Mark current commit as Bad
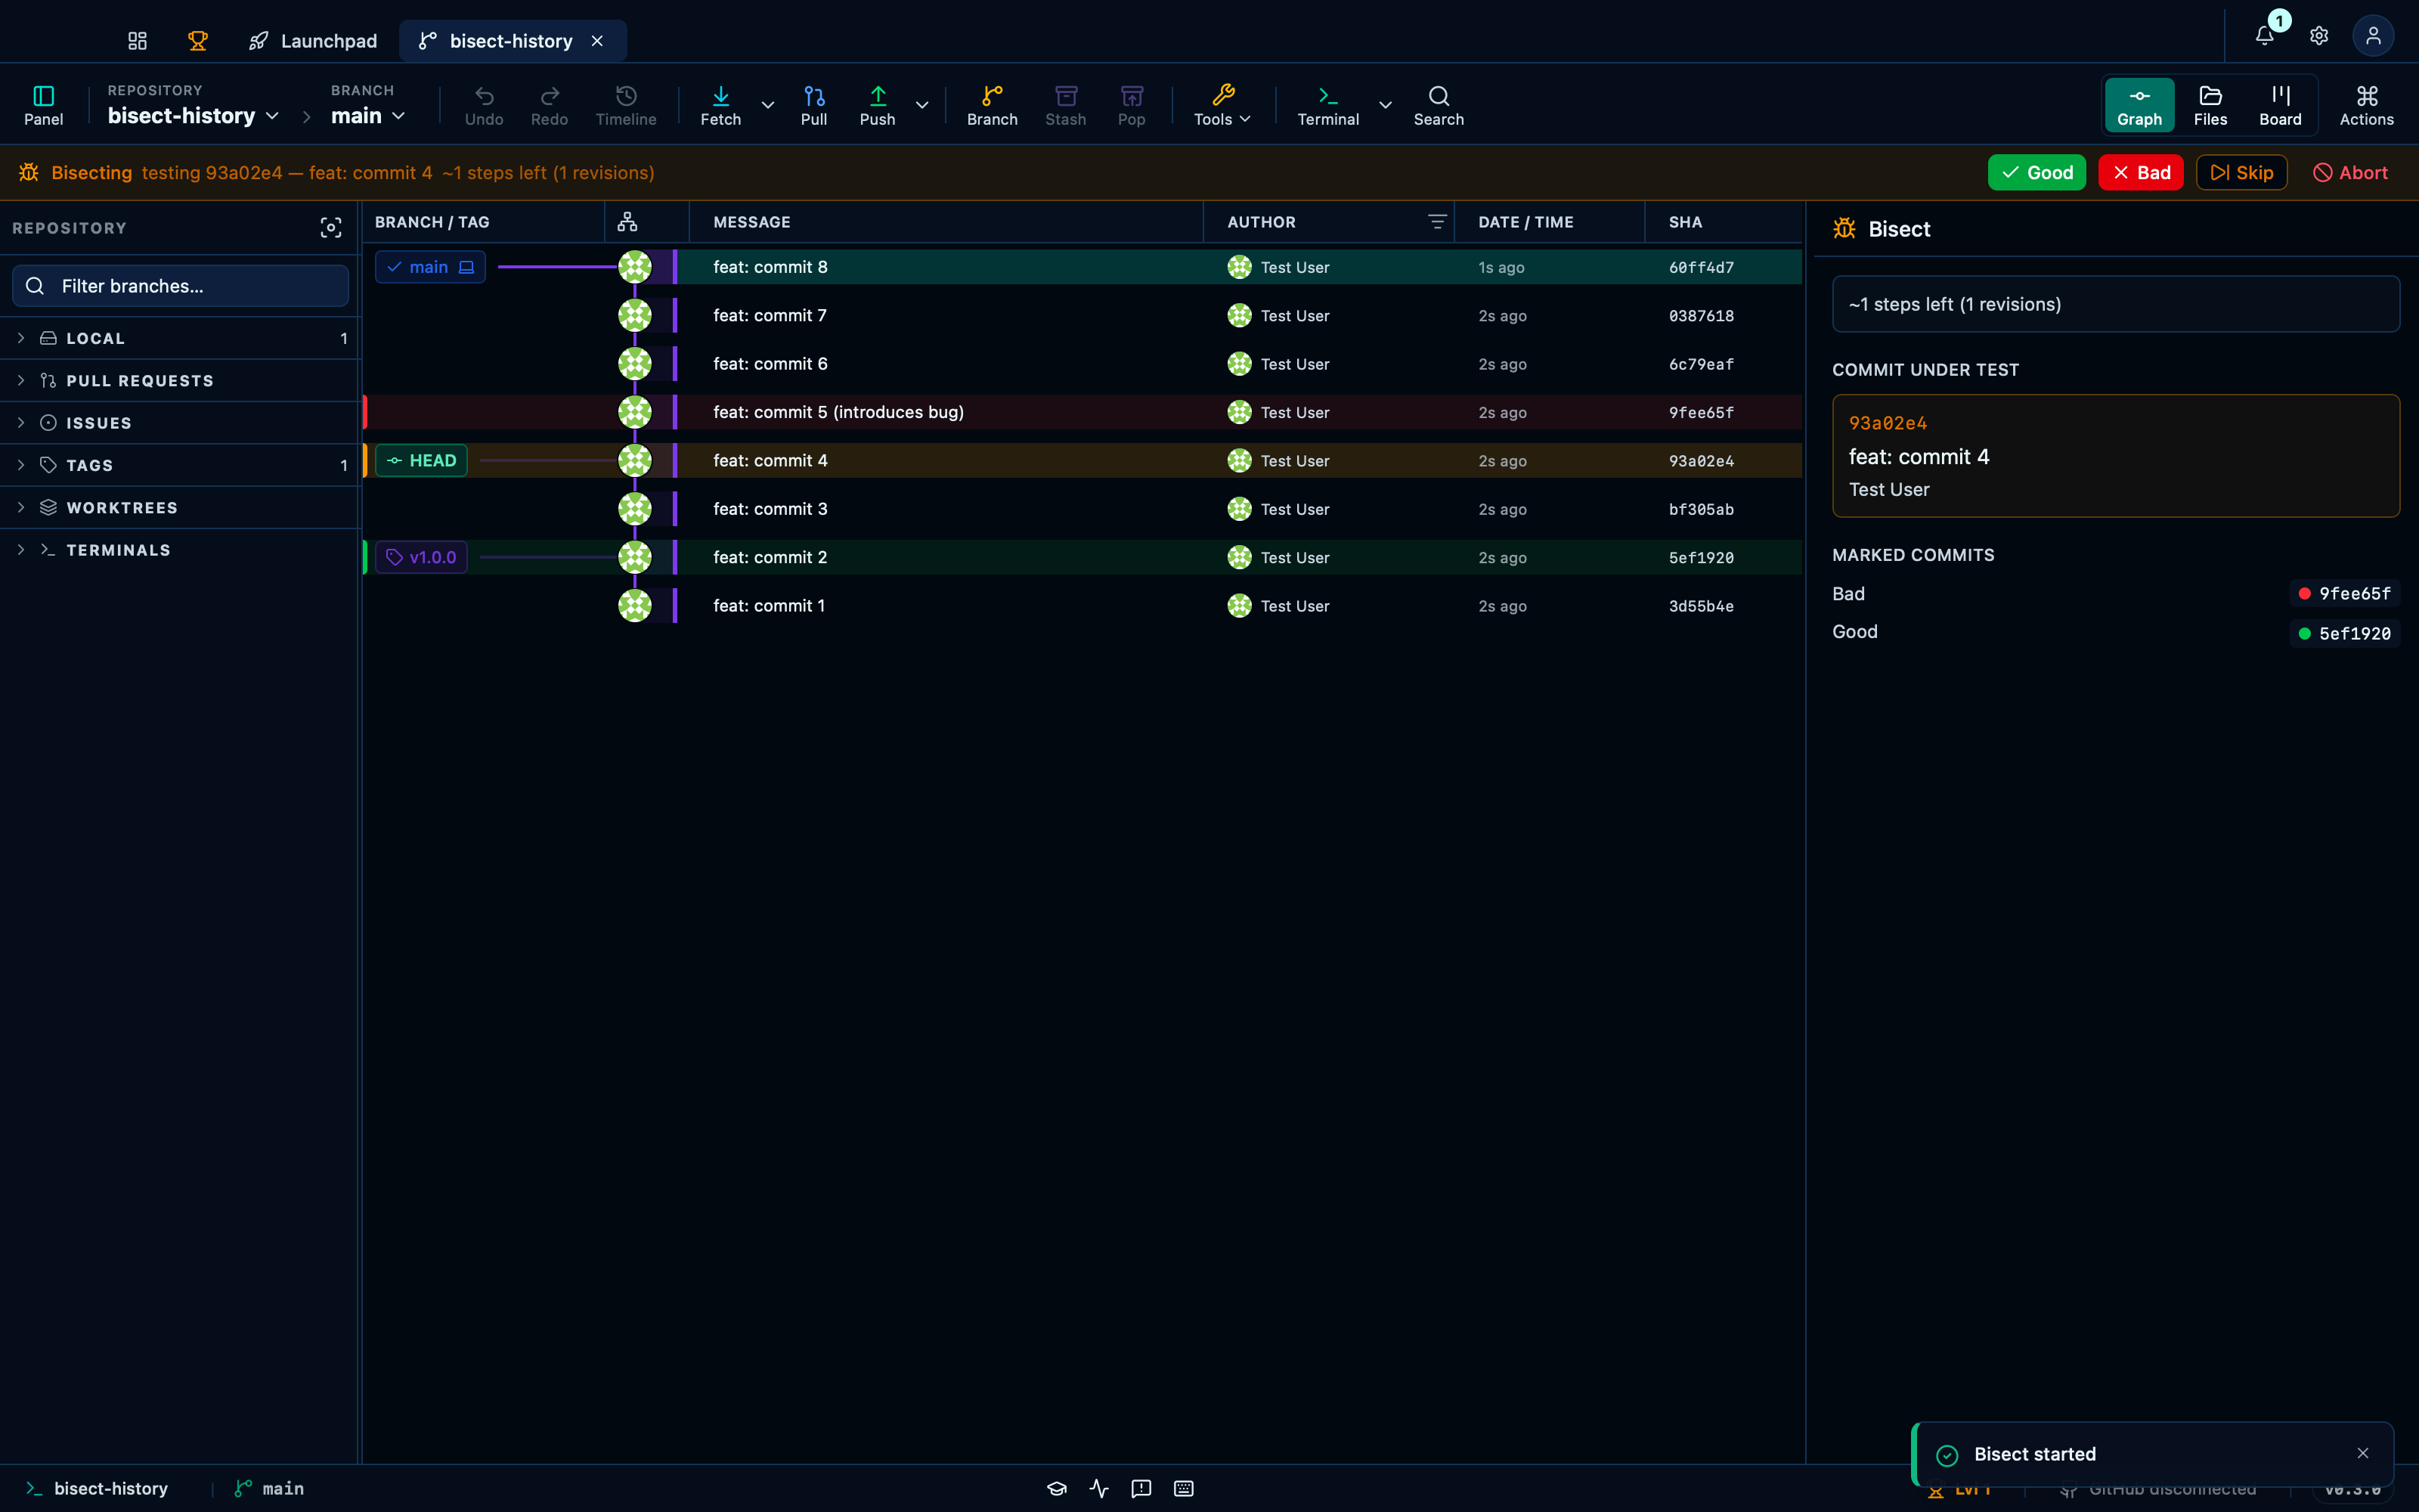2419x1512 pixels. tap(2140, 172)
